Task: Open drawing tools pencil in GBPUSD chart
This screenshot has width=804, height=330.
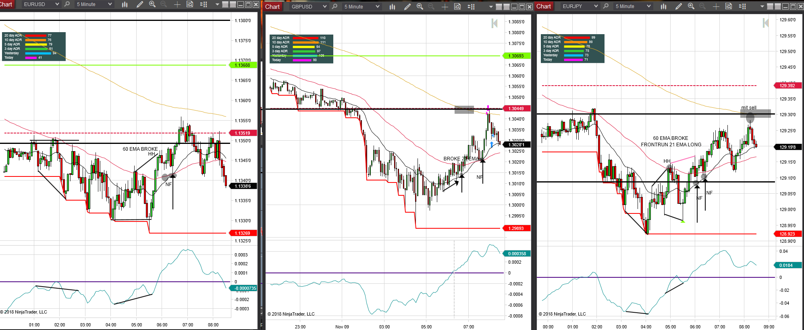Action: [x=407, y=6]
